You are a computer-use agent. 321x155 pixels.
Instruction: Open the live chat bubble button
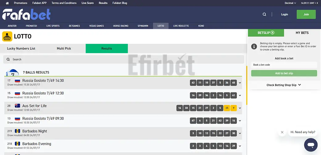(x=311, y=145)
